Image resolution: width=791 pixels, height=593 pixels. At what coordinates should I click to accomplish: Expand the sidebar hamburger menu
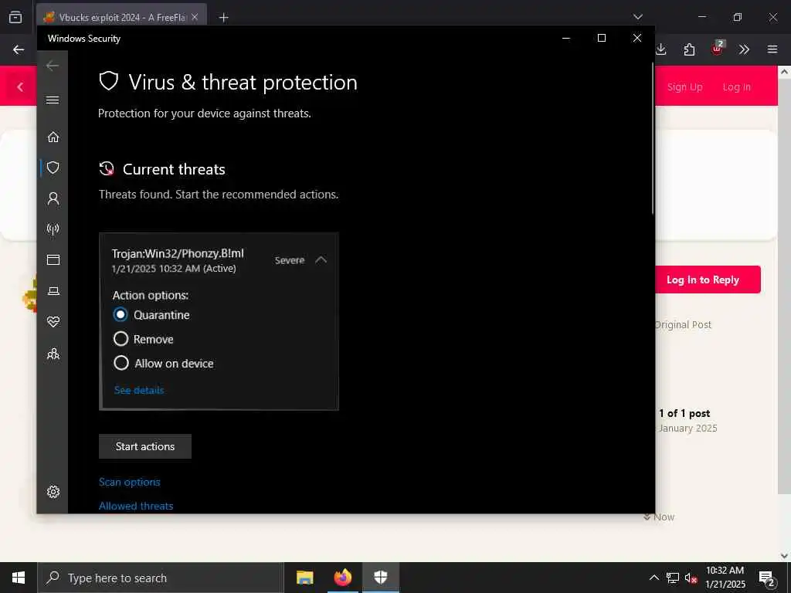pyautogui.click(x=53, y=100)
